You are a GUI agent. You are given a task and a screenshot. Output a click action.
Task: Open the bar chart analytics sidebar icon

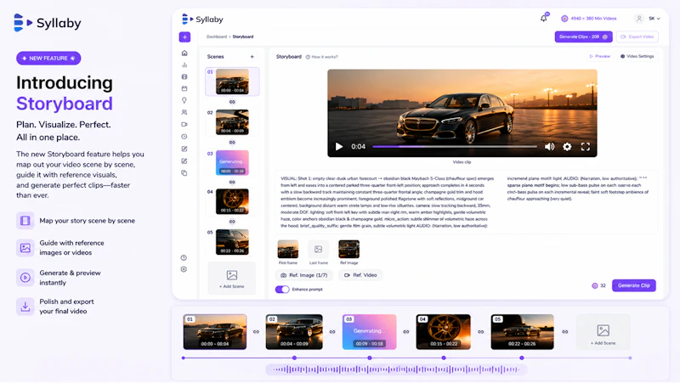click(184, 65)
